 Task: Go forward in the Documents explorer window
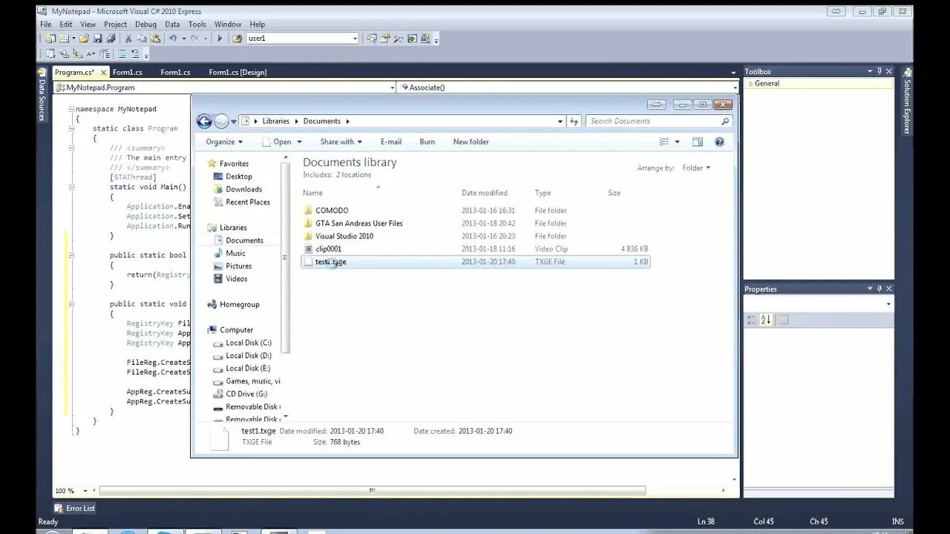[x=222, y=121]
